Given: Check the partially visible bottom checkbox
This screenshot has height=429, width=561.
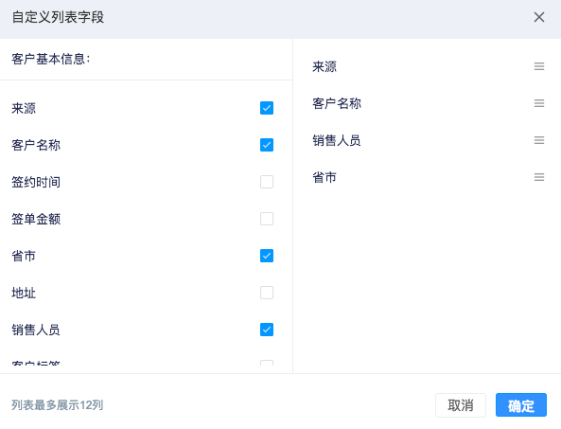Looking at the screenshot, I should pos(267,363).
